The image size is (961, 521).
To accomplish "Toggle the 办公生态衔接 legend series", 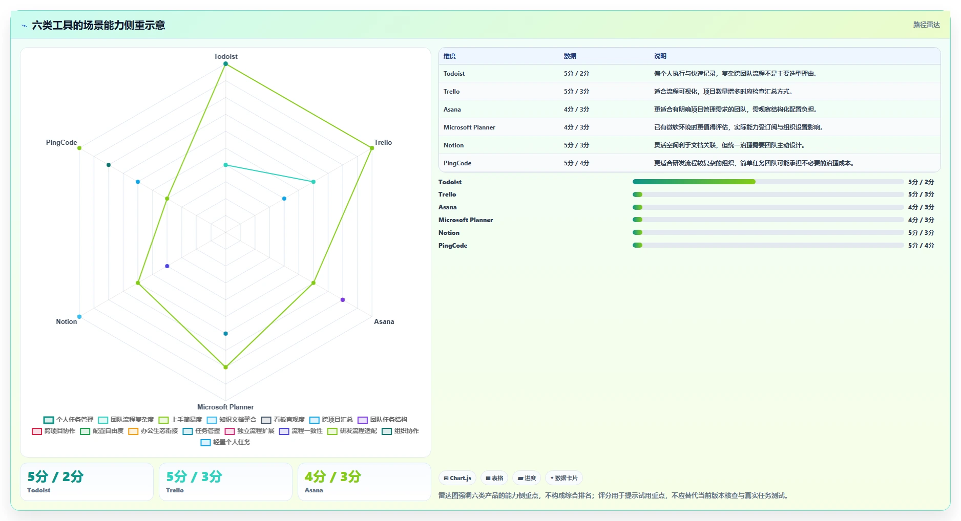I will click(x=153, y=431).
